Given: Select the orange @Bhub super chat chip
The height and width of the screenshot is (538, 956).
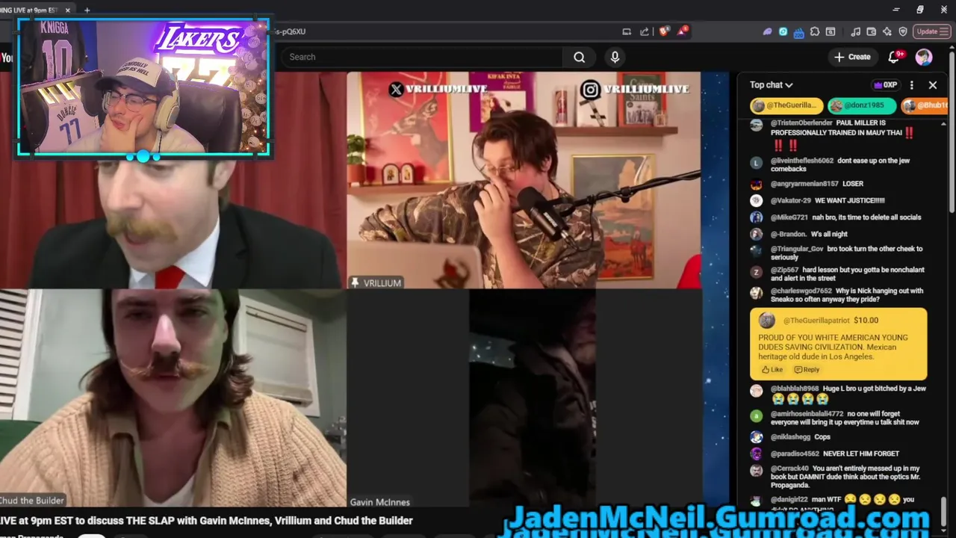Looking at the screenshot, I should pos(925,105).
